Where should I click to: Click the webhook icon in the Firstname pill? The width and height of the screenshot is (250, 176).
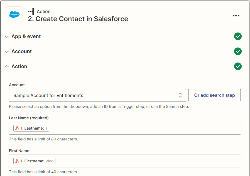pyautogui.click(x=17, y=161)
